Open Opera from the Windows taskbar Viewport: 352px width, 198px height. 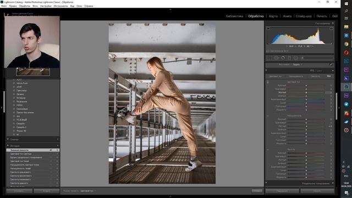tap(346, 53)
